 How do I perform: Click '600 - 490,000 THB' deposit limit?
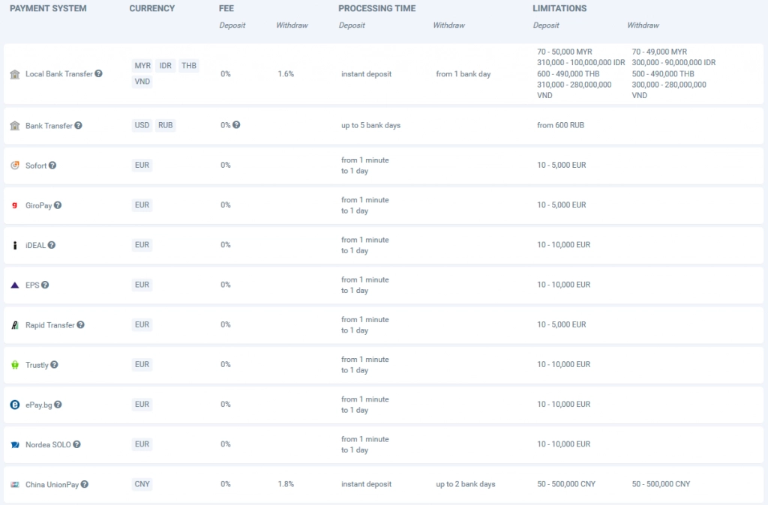568,74
